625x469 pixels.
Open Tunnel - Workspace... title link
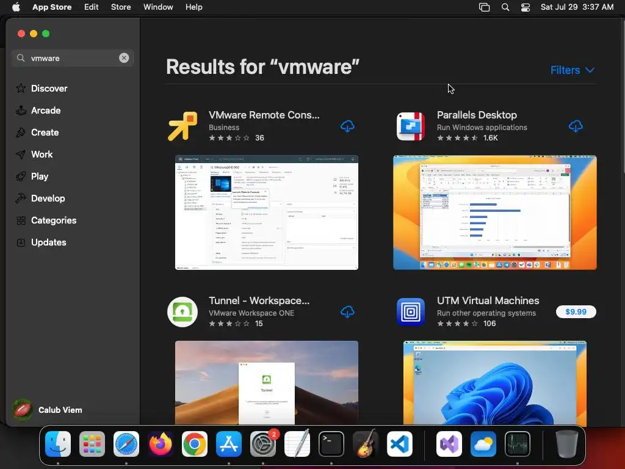point(259,300)
